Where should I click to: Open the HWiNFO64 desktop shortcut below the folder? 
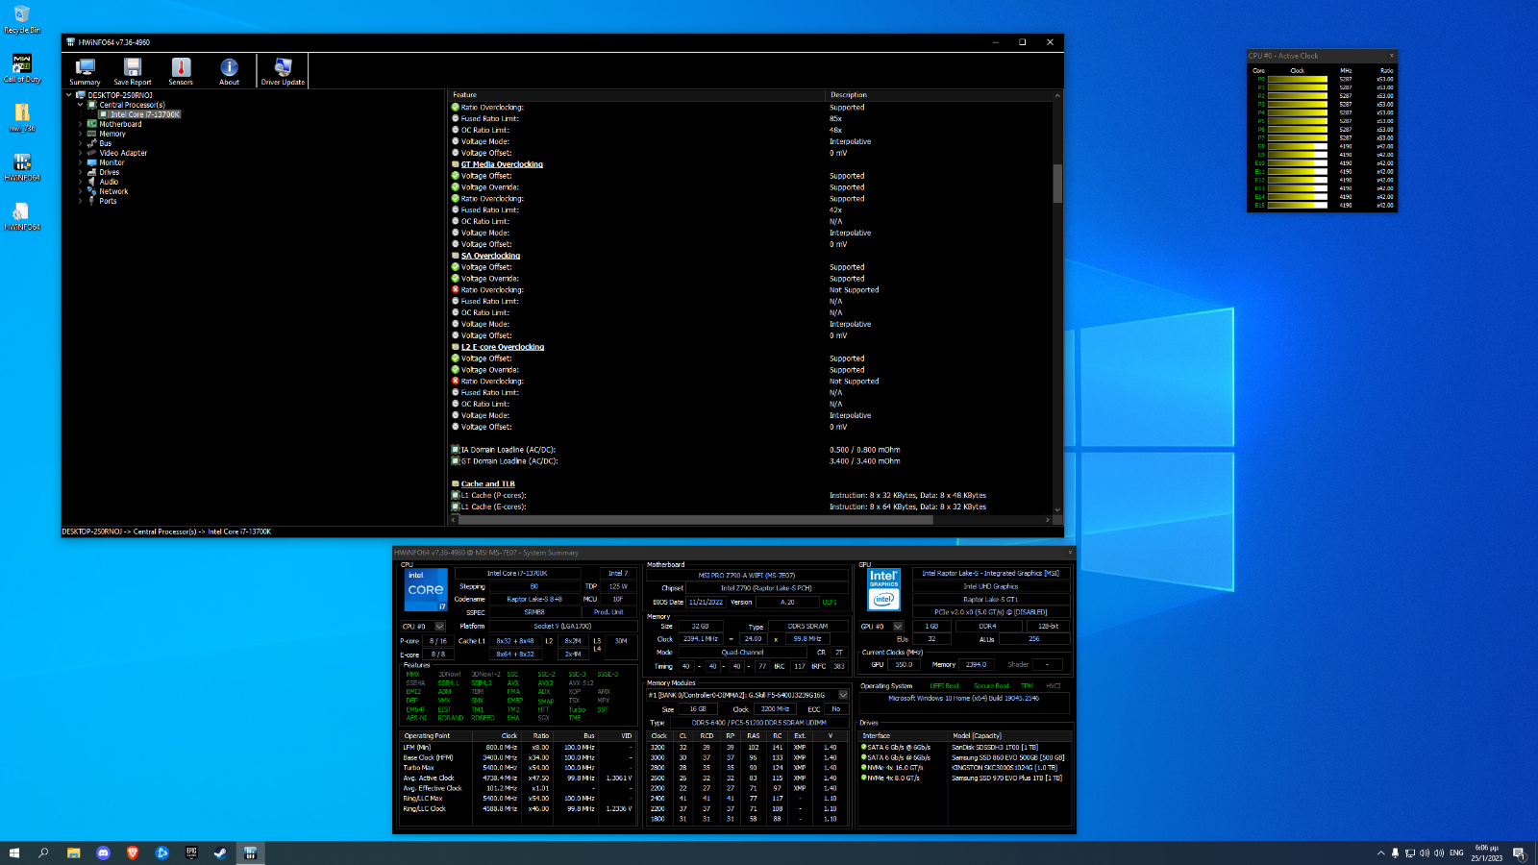tap(22, 168)
